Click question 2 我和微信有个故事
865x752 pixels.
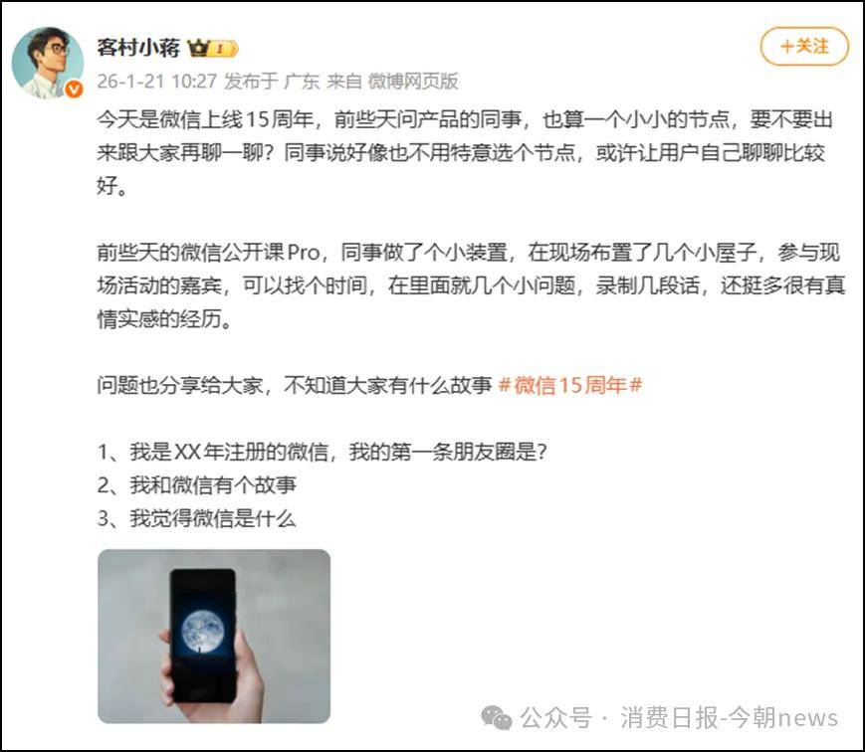click(x=196, y=484)
